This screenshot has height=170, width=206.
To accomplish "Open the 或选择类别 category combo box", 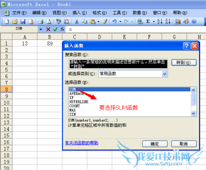I will pos(133,74).
